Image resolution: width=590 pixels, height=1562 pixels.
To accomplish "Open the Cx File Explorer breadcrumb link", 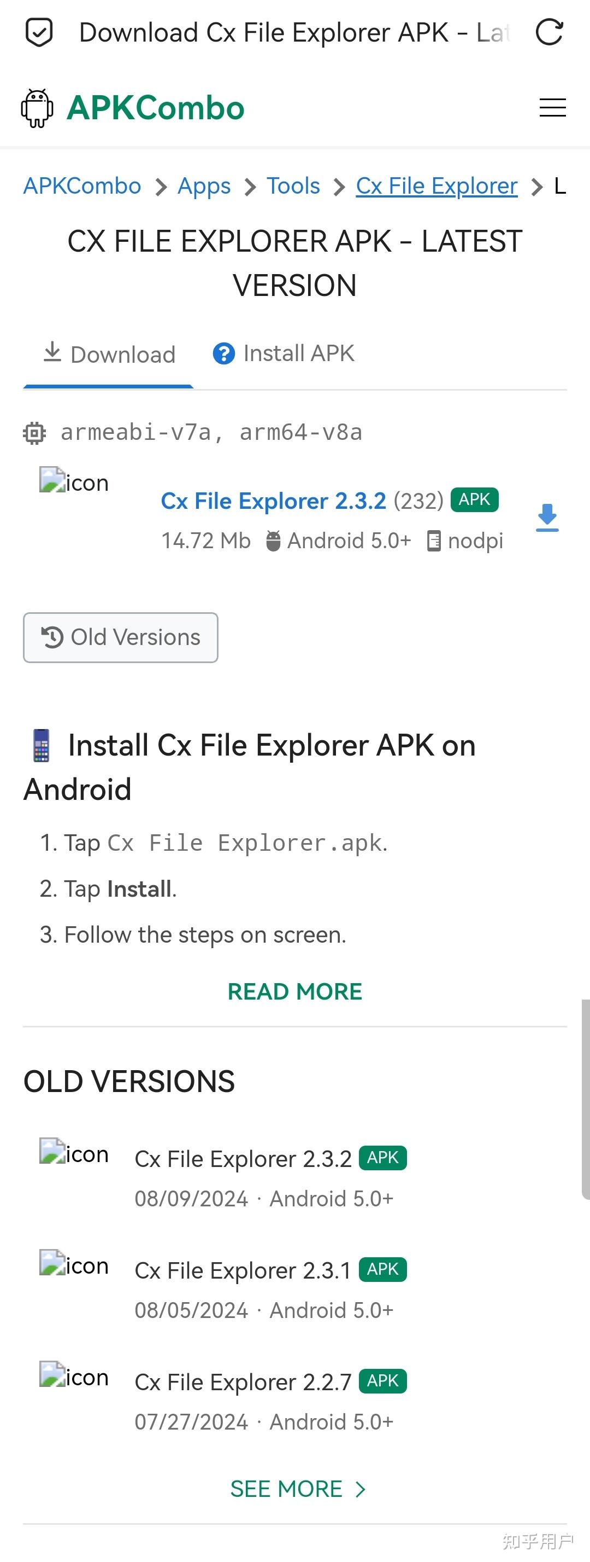I will coord(436,186).
